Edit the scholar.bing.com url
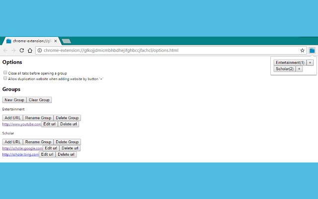This screenshot has height=199, width=318. (47, 155)
